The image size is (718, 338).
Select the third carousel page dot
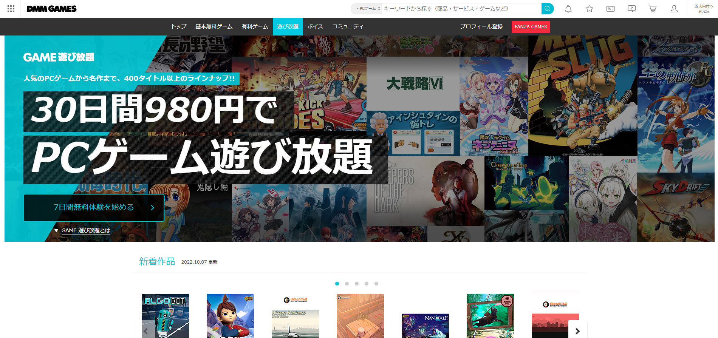point(357,284)
